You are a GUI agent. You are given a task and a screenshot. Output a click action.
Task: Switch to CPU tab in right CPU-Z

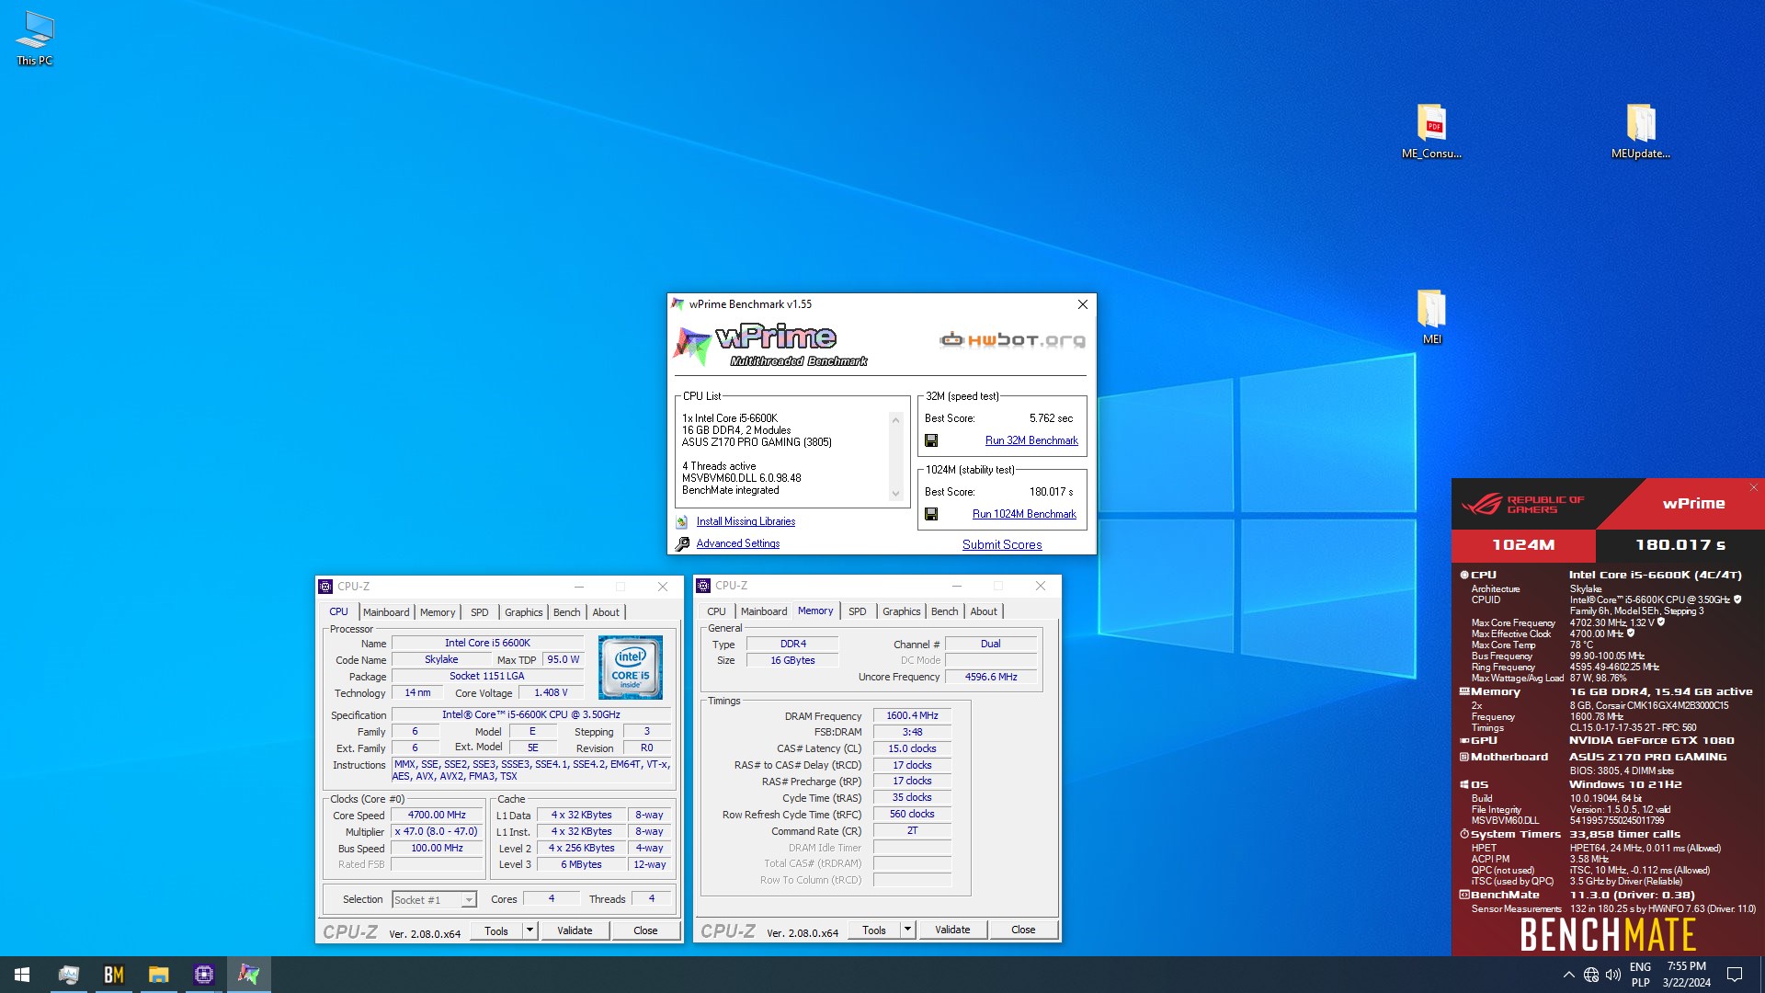(x=717, y=611)
